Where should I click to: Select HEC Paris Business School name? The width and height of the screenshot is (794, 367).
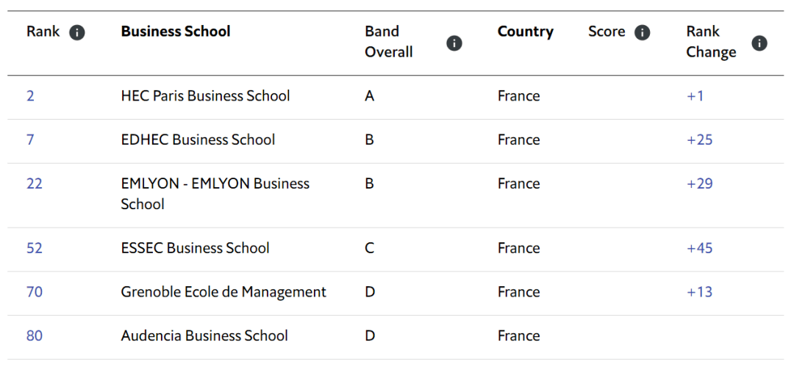click(205, 96)
